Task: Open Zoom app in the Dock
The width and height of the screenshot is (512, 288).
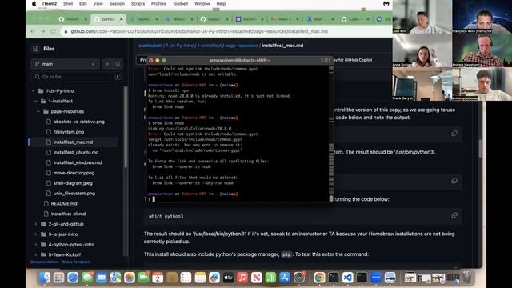Action: (376, 278)
